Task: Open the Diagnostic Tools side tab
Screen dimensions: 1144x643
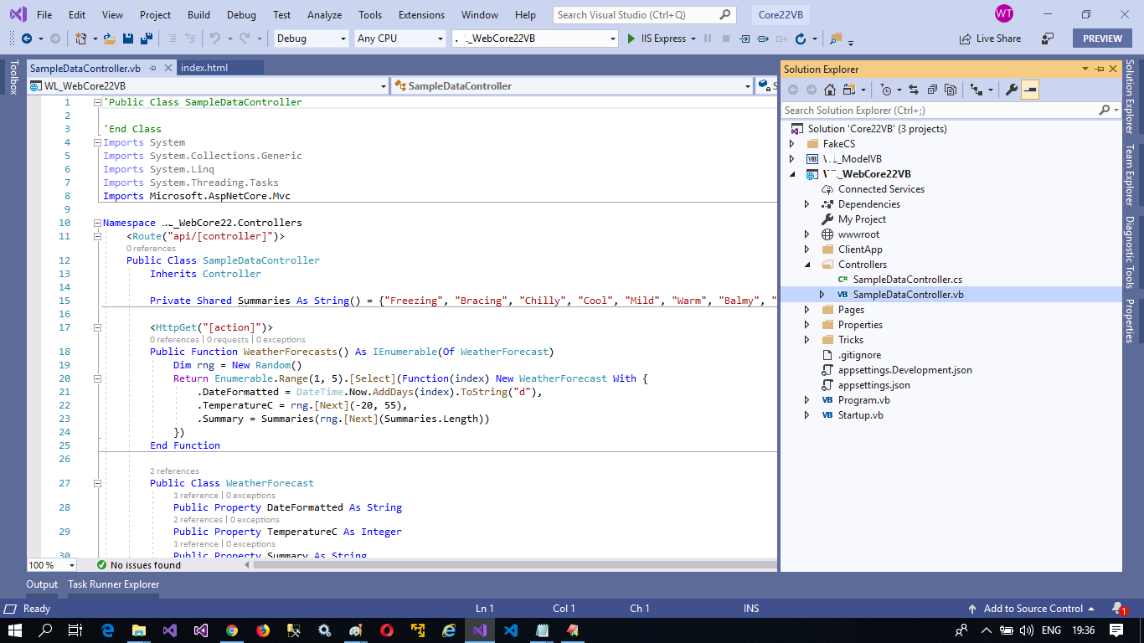Action: pos(1129,252)
